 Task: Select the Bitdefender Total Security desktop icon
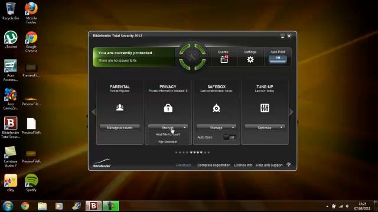pos(11,127)
